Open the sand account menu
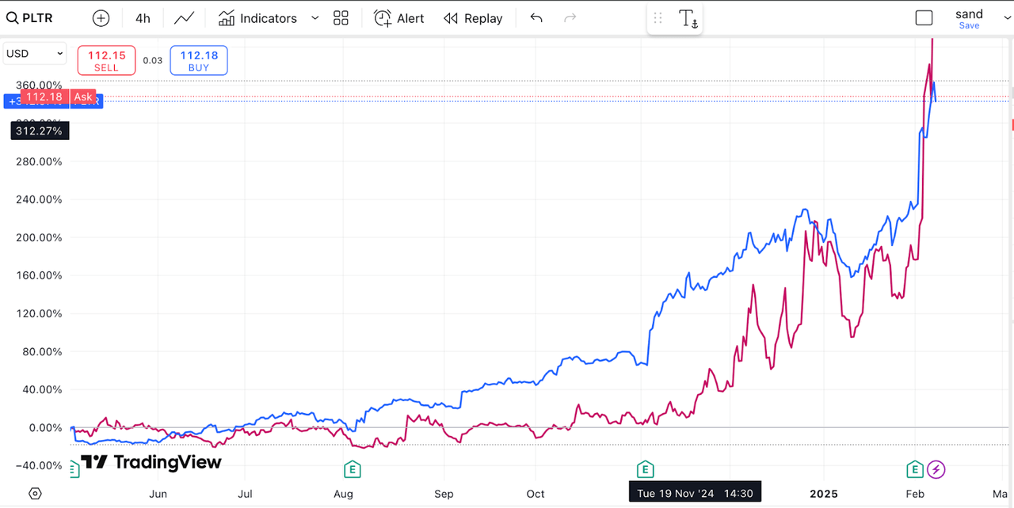1014x508 pixels. 969,13
